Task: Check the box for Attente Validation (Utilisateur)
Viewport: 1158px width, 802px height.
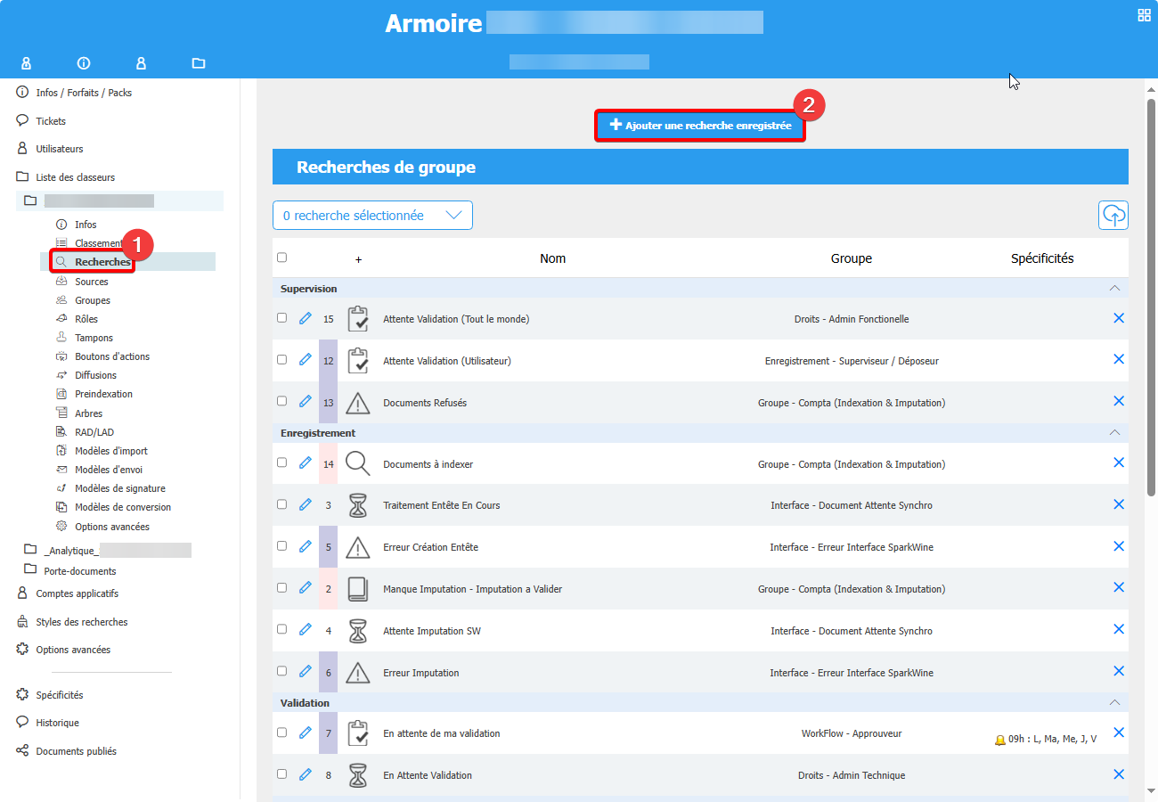Action: coord(282,360)
